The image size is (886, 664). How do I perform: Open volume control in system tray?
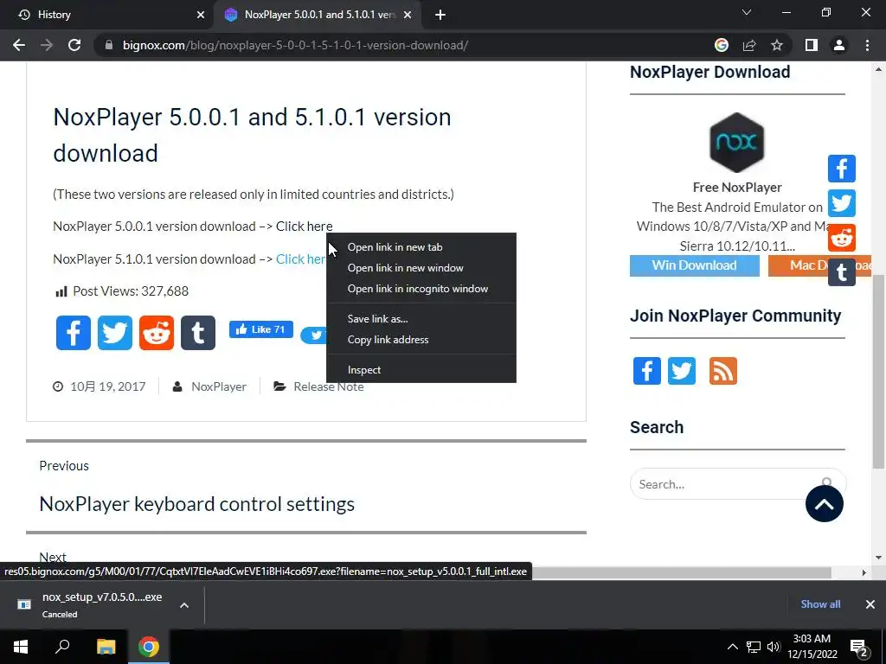click(x=773, y=647)
